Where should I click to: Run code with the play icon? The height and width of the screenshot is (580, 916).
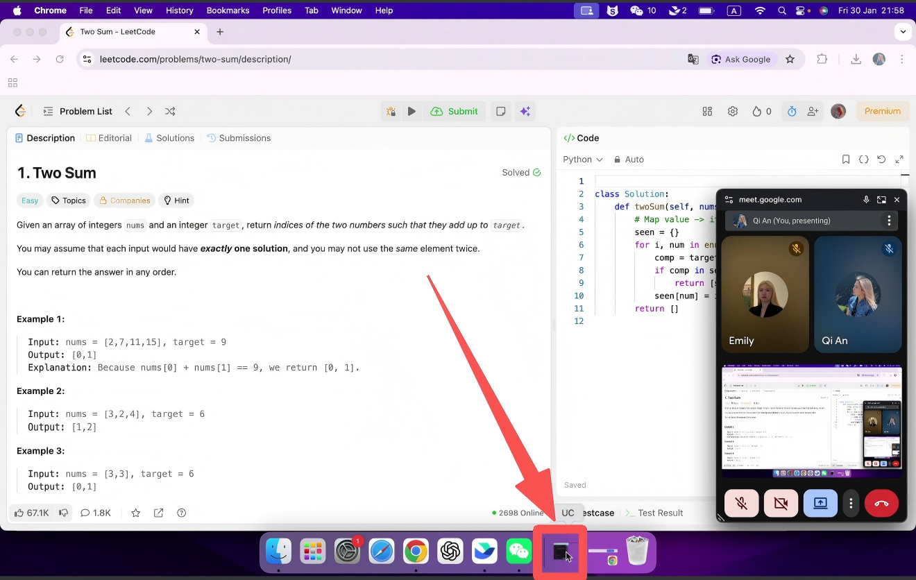[x=412, y=111]
